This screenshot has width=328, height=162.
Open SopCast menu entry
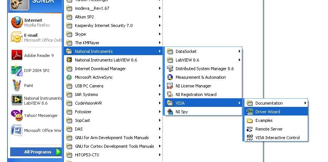pos(113,120)
